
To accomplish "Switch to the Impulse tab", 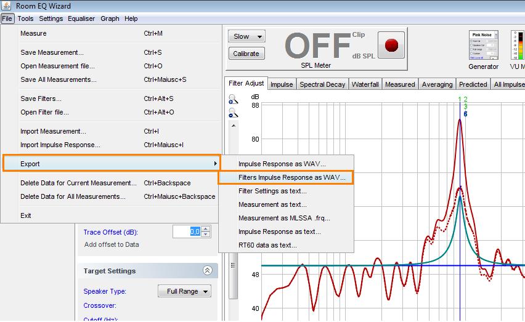I will (x=282, y=84).
